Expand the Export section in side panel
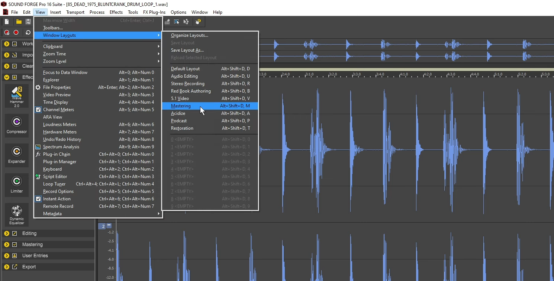The width and height of the screenshot is (554, 281). click(7, 267)
